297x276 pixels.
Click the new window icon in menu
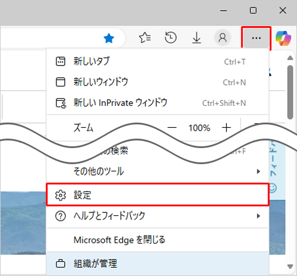61,82
